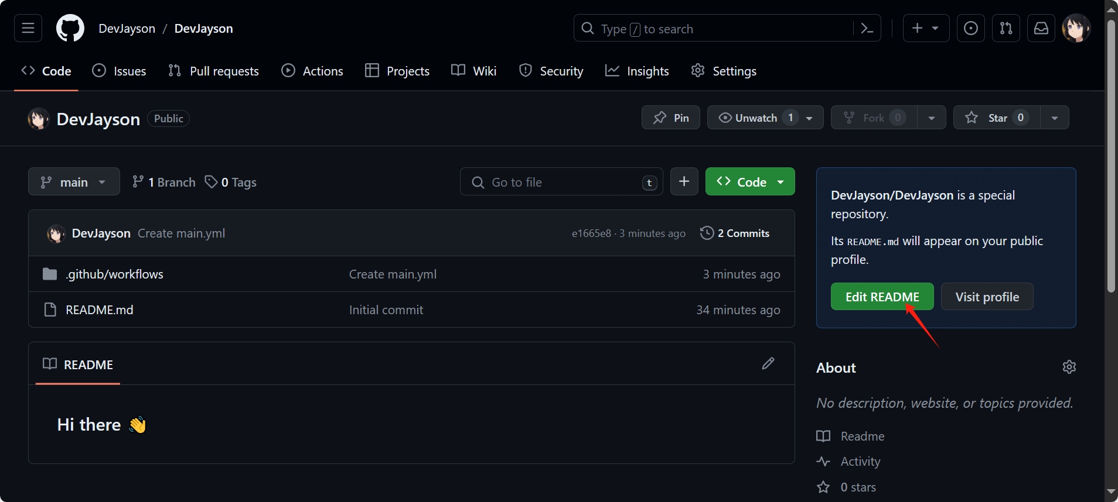
Task: Switch to the Actions tab
Action: [312, 71]
